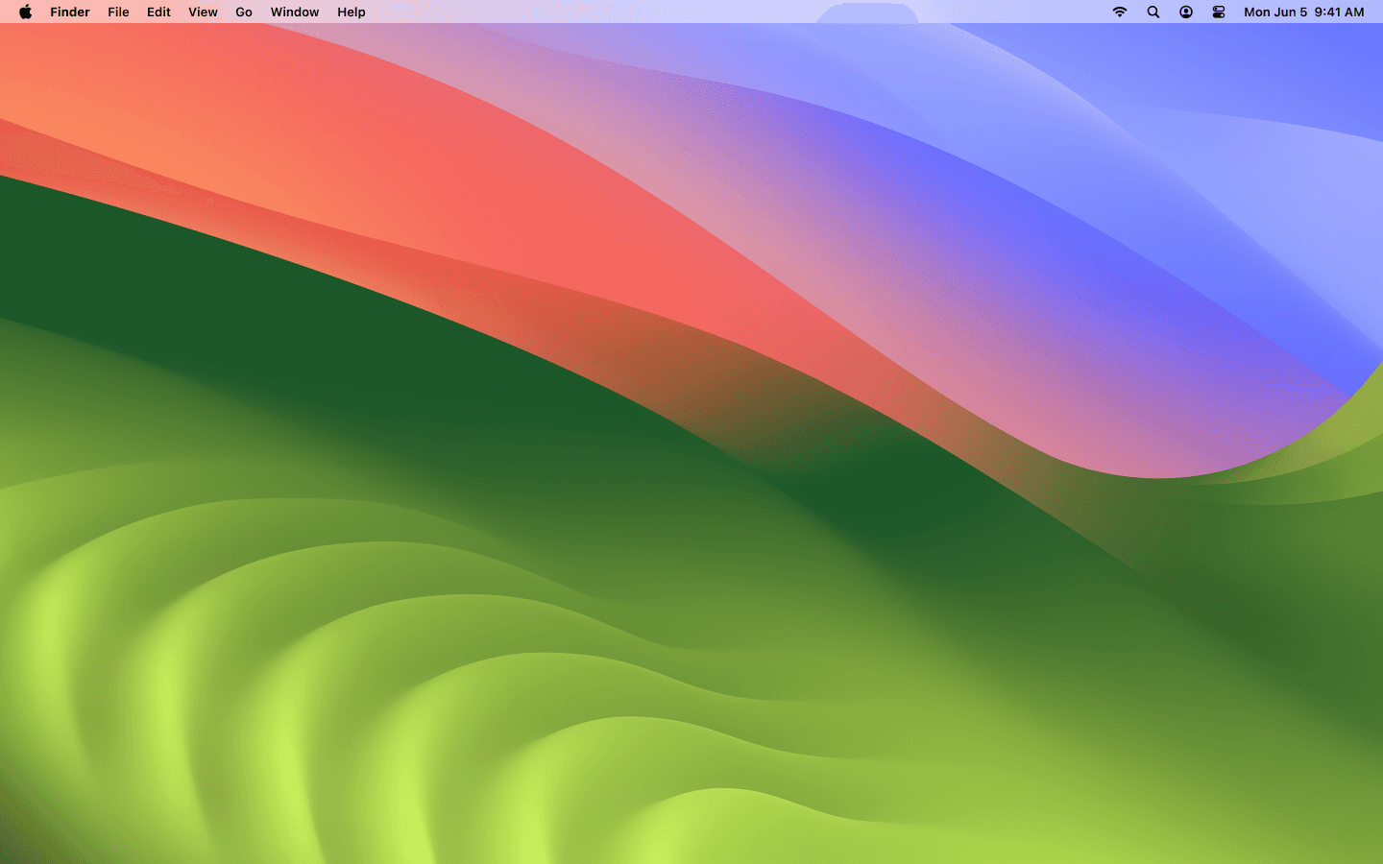Click the magnifying glass in the menu bar

click(x=1152, y=12)
